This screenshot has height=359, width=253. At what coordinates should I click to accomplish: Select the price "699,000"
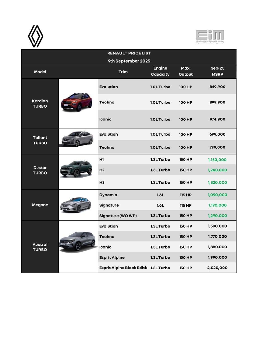[217, 134]
